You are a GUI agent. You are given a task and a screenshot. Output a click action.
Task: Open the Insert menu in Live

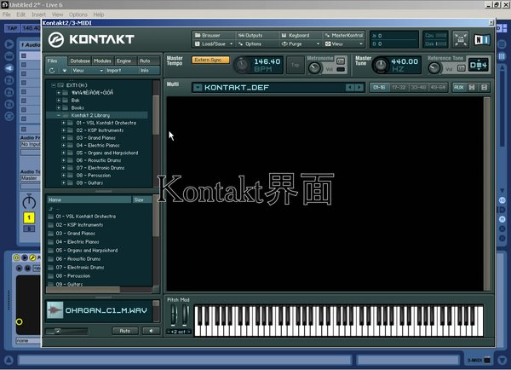click(39, 14)
